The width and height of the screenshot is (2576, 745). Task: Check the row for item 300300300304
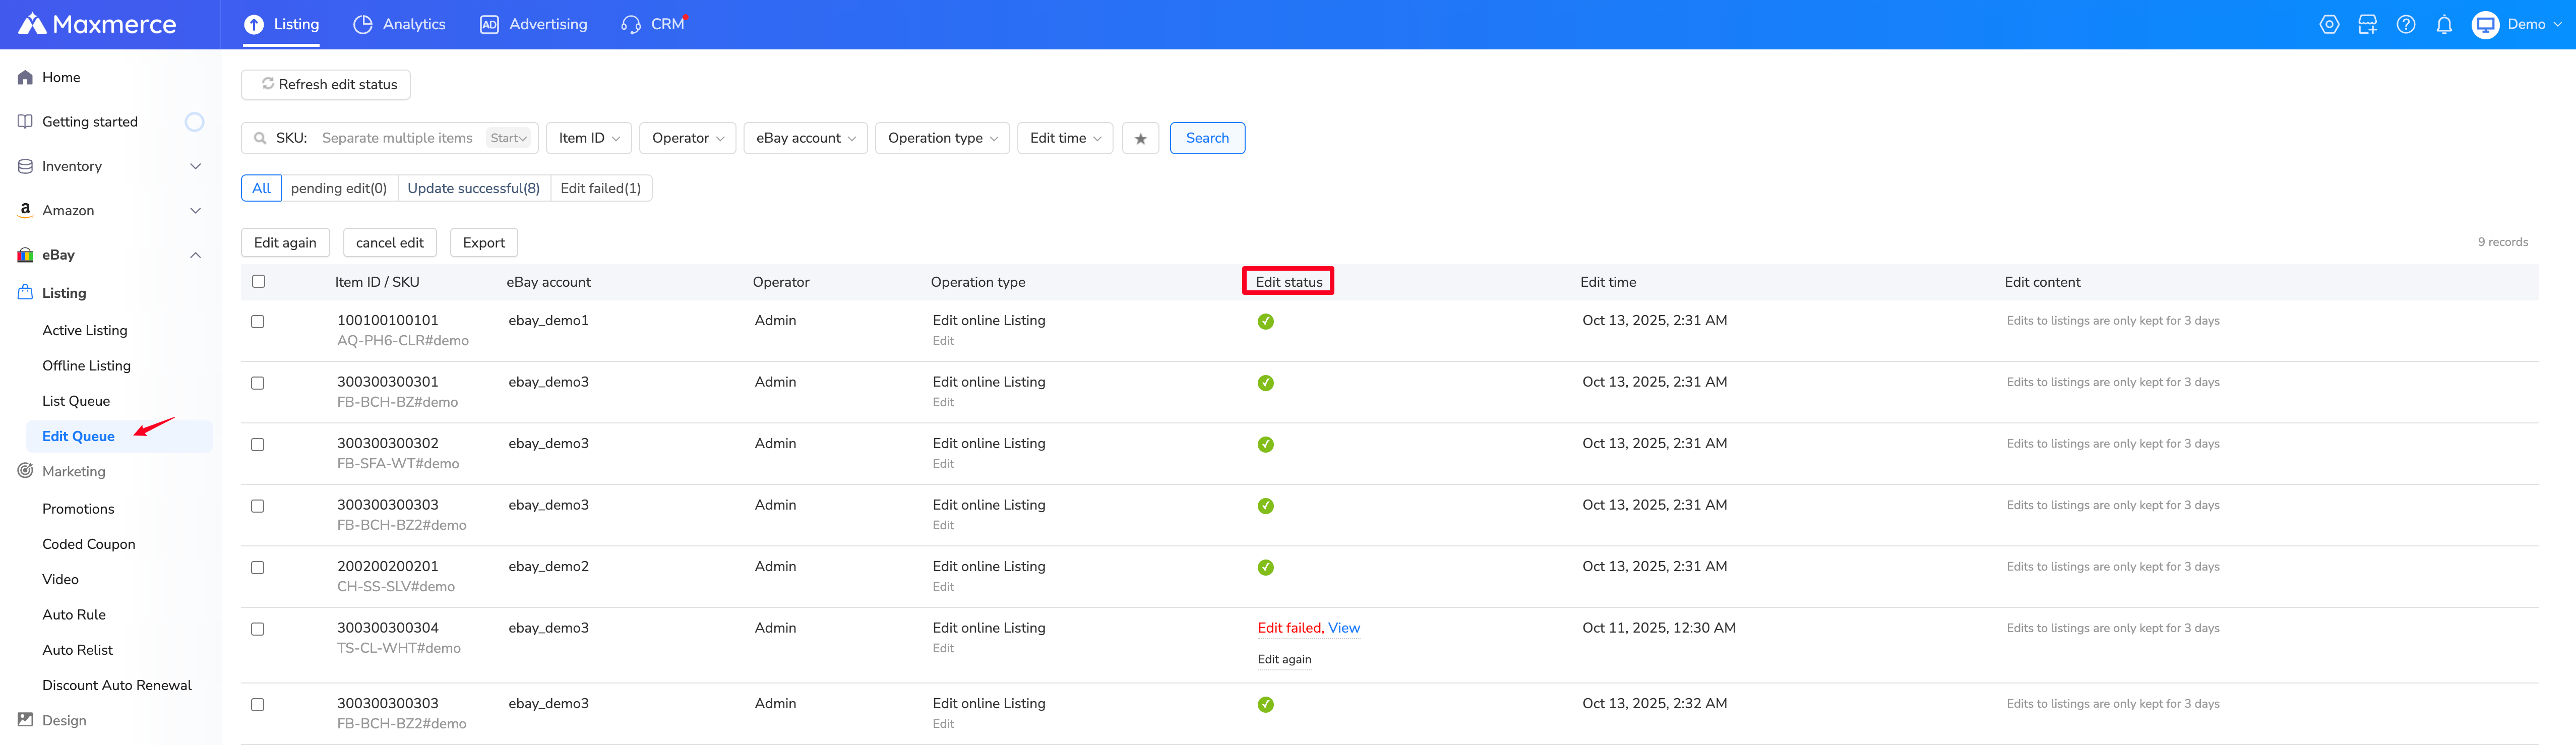point(258,629)
